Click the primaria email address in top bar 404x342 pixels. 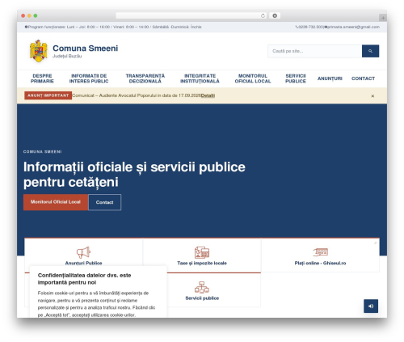[x=352, y=27]
